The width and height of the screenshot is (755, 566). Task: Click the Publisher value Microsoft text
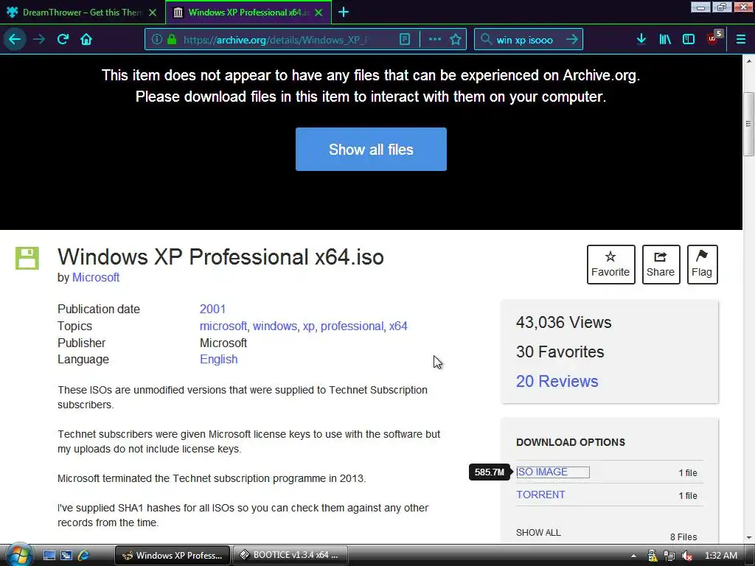coord(223,343)
